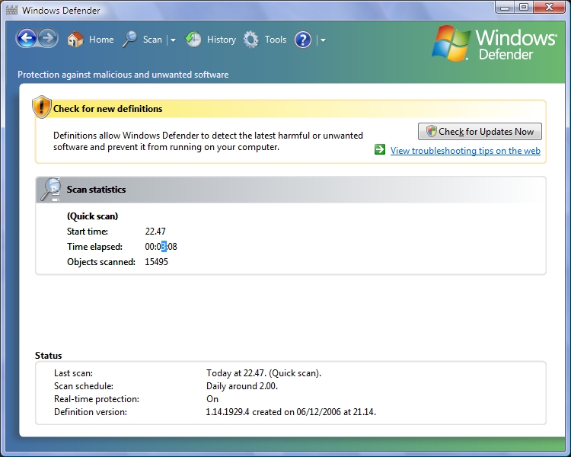Click the Start time value 22.47

click(x=155, y=232)
